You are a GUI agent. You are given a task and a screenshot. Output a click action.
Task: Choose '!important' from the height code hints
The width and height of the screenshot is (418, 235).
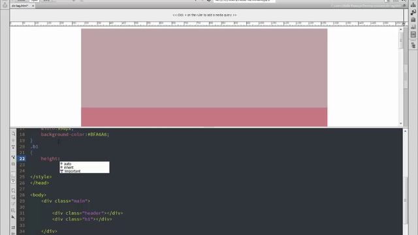(x=72, y=171)
